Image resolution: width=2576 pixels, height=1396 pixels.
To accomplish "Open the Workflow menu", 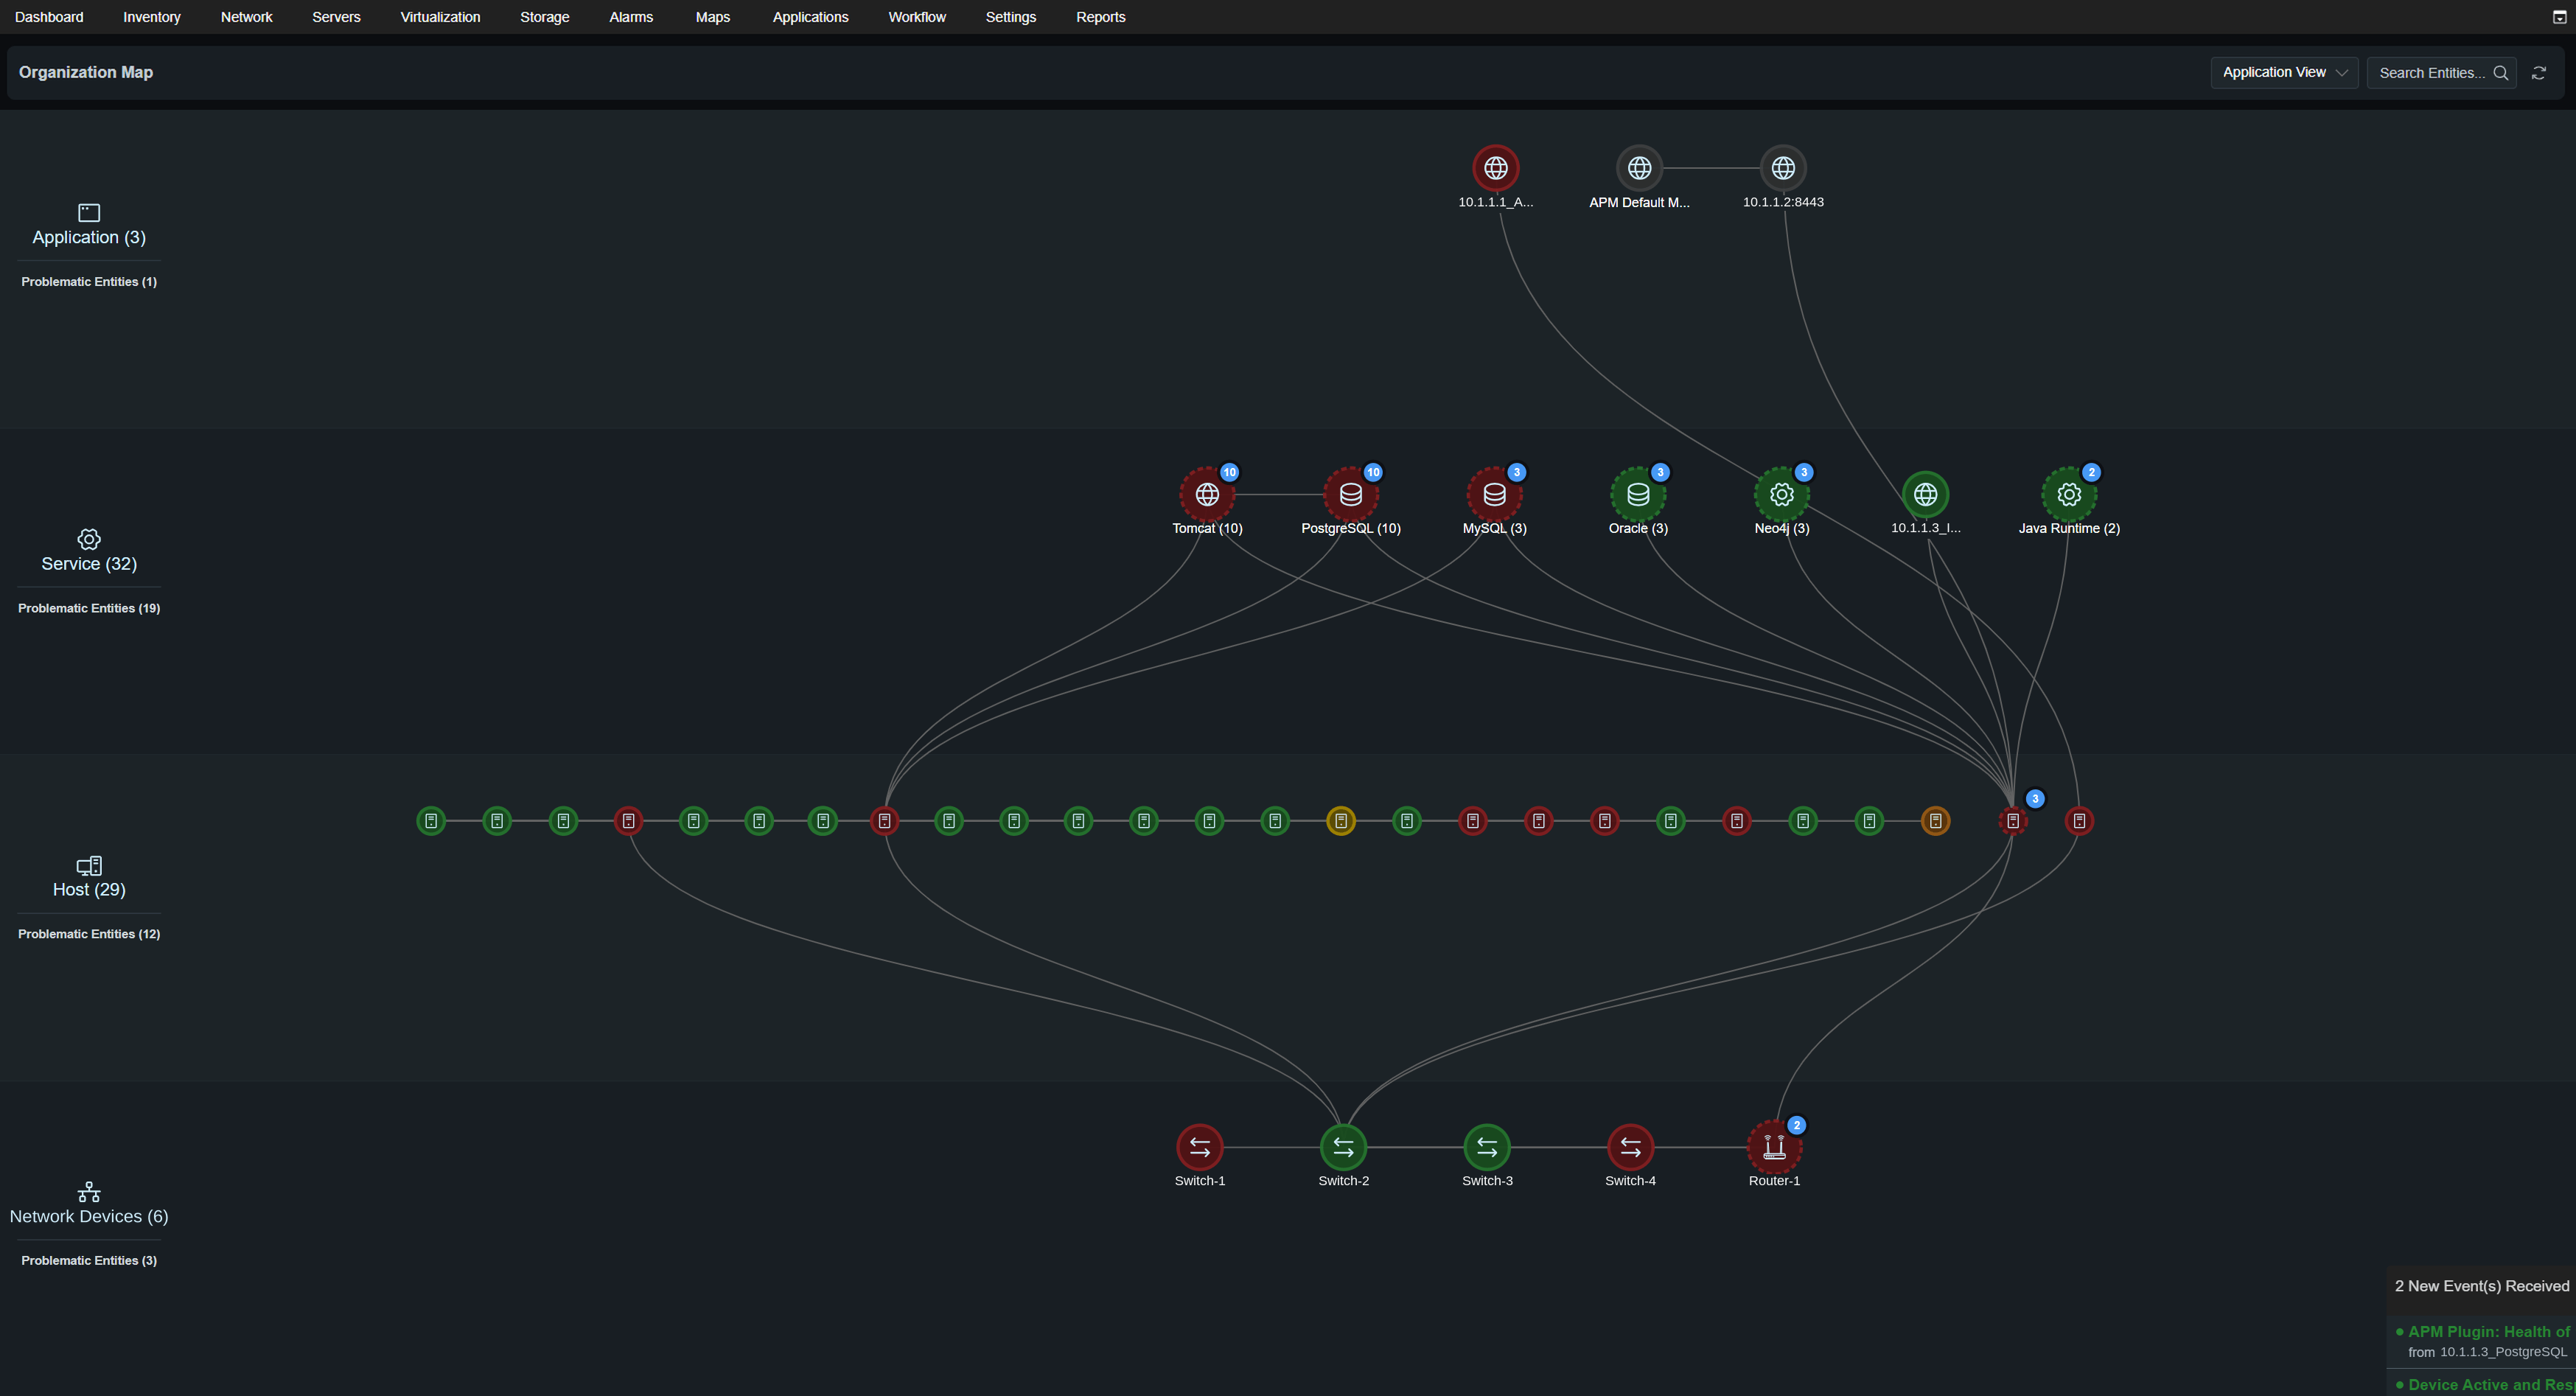I will [x=917, y=17].
